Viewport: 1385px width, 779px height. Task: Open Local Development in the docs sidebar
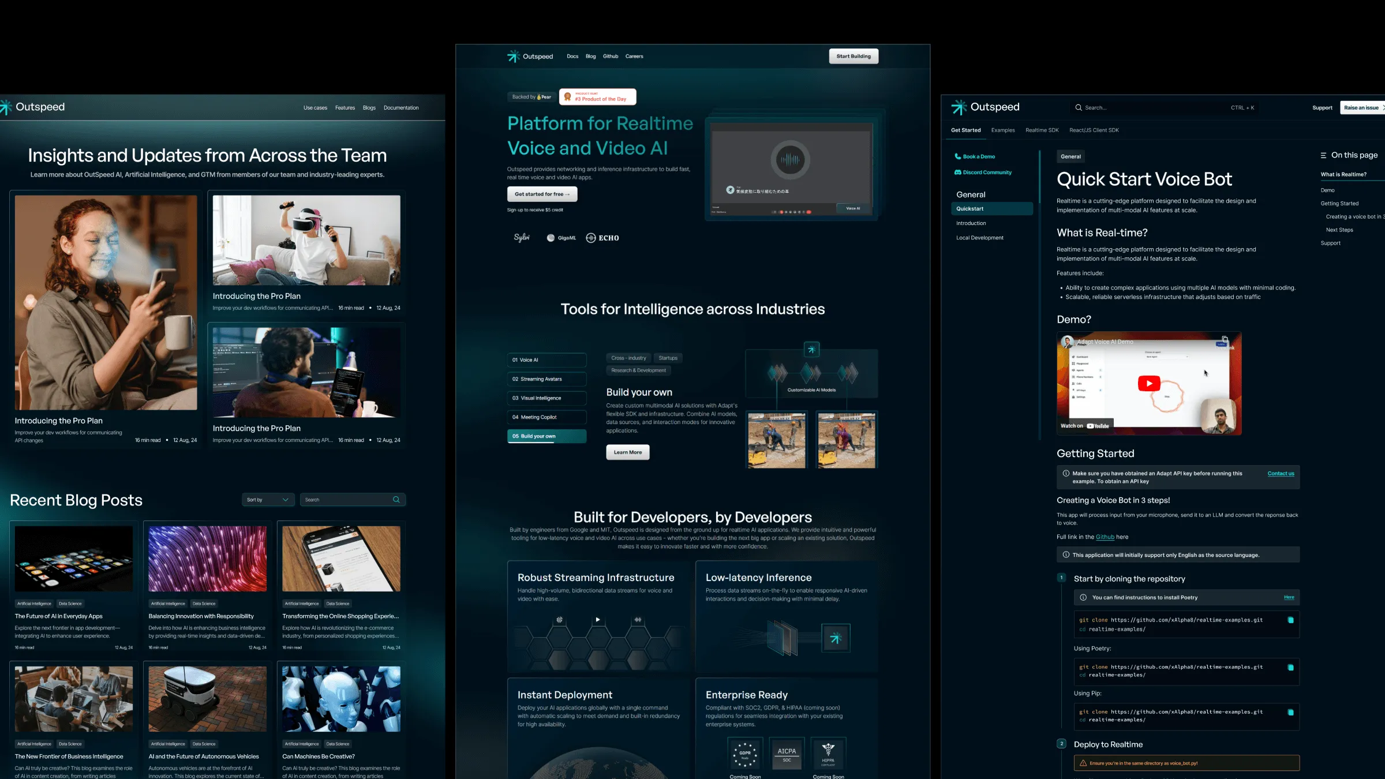tap(979, 238)
